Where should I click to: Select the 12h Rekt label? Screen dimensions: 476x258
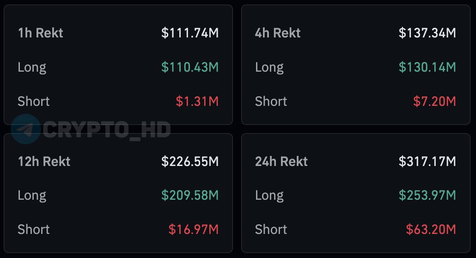click(44, 161)
